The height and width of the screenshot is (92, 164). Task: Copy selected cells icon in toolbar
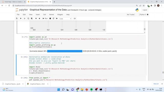click(x=28, y=19)
